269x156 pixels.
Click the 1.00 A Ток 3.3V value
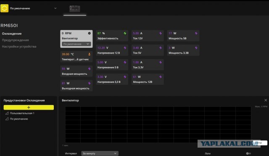(x=137, y=62)
